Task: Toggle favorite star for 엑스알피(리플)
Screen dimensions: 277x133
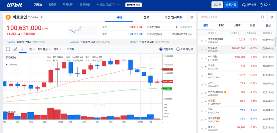Action: (x=202, y=41)
